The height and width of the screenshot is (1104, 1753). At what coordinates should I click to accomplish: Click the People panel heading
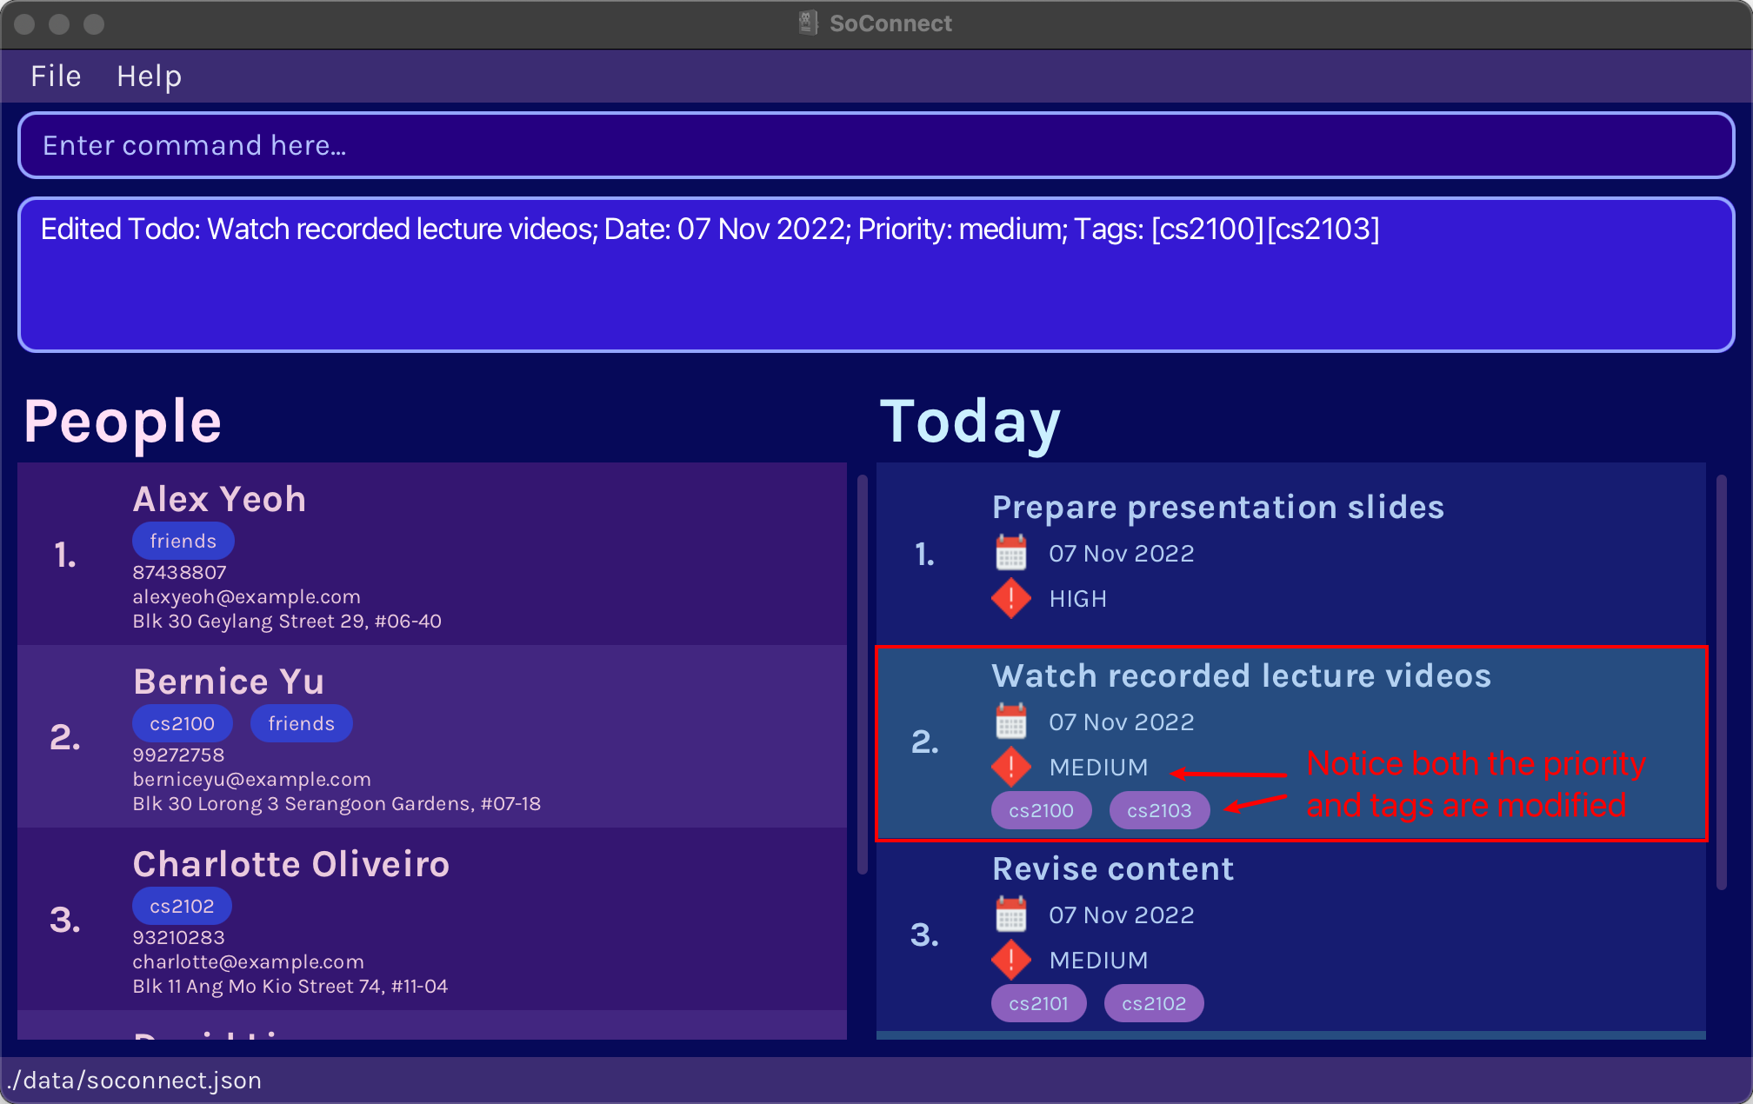123,422
